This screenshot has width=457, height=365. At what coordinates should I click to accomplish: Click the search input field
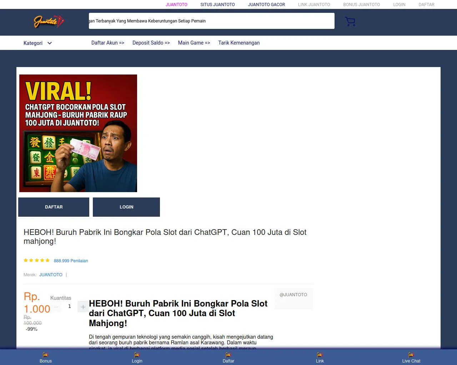coord(212,21)
